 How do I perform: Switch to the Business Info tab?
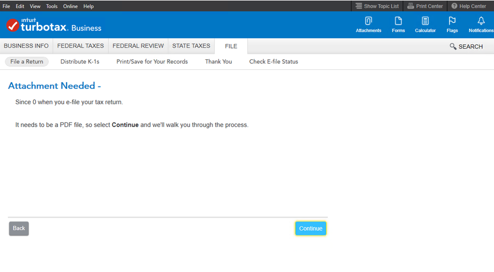click(26, 46)
